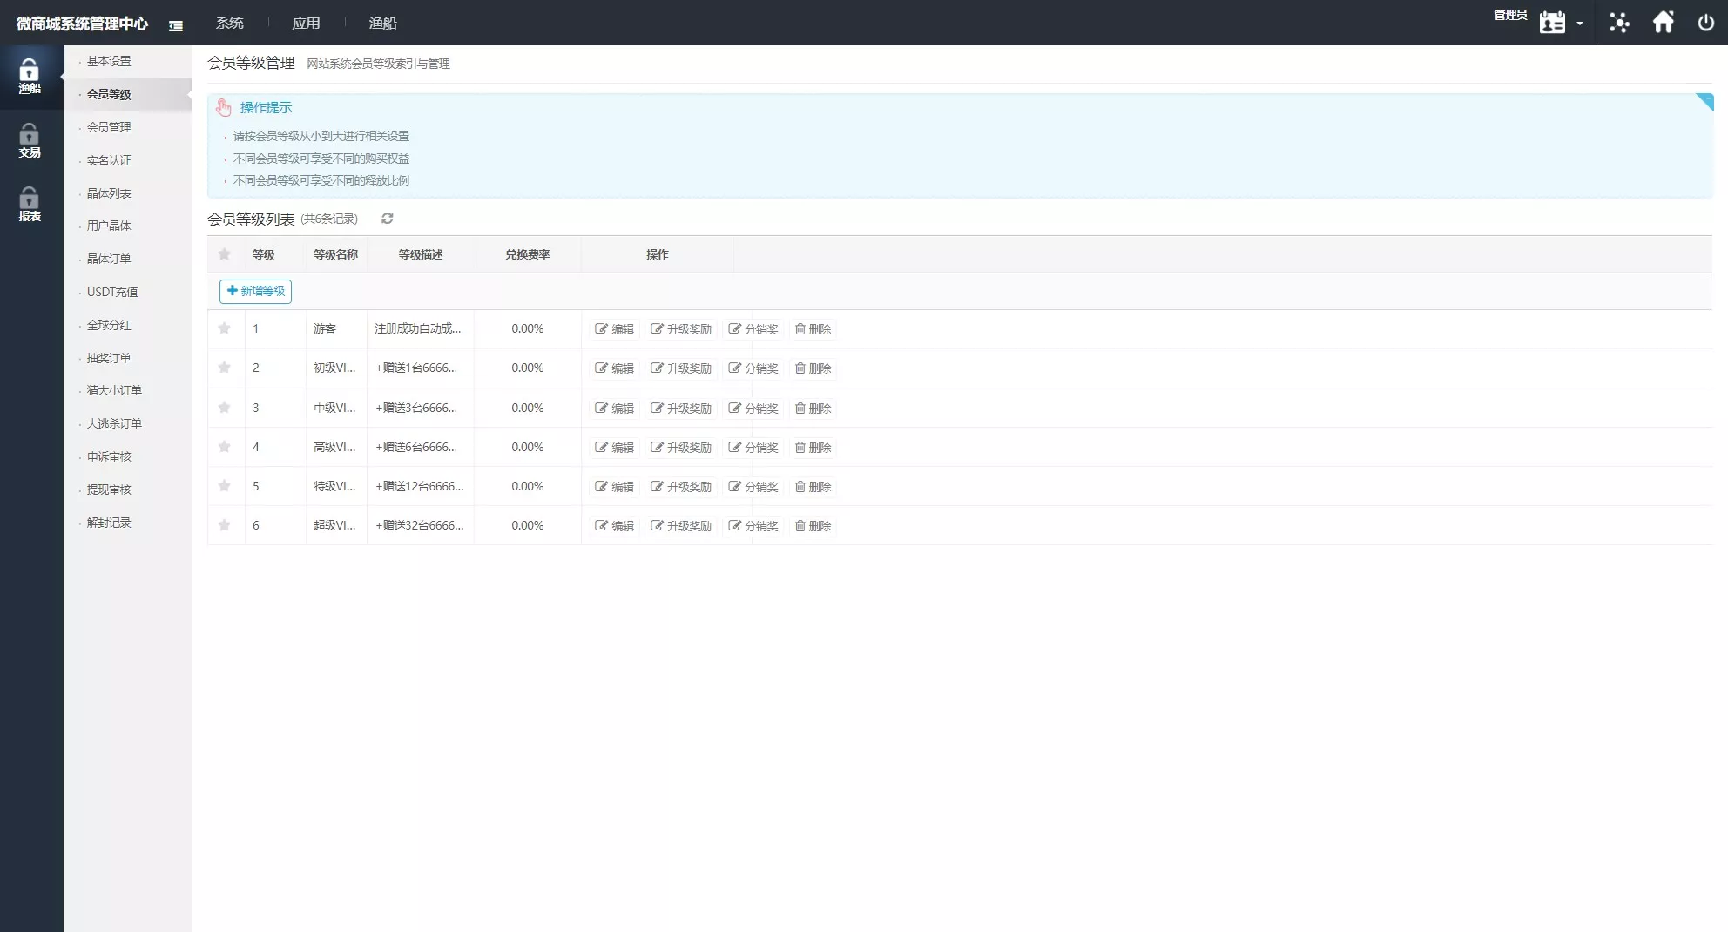
Task: Click 编辑 for level 2 row
Action: [x=614, y=368]
